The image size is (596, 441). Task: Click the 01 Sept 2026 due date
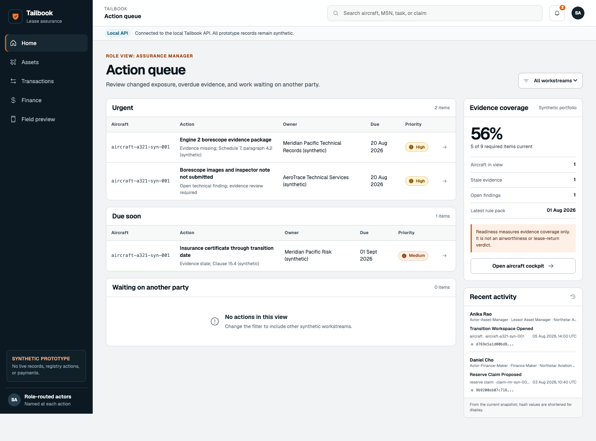[x=368, y=255]
